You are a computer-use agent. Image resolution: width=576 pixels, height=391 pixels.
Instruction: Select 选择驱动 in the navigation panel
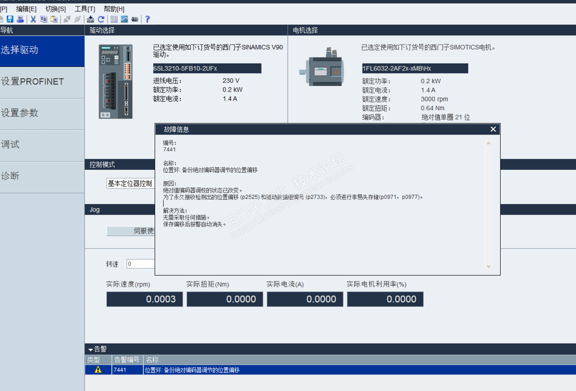click(x=42, y=51)
